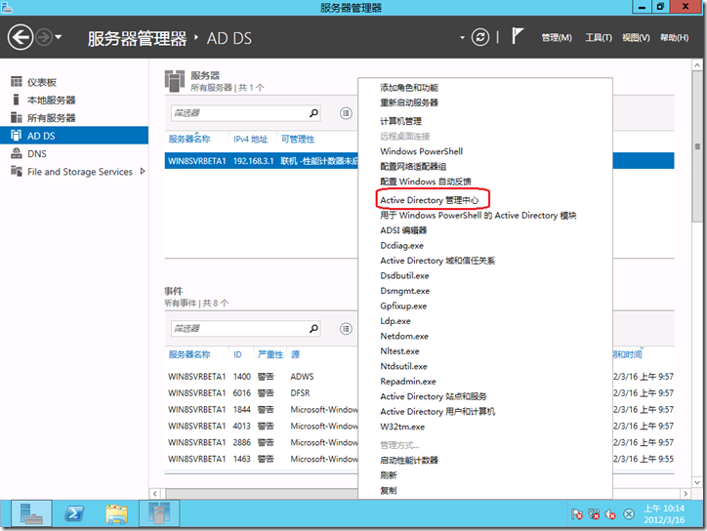
Task: Click the volume muted tray icon
Action: 610,514
